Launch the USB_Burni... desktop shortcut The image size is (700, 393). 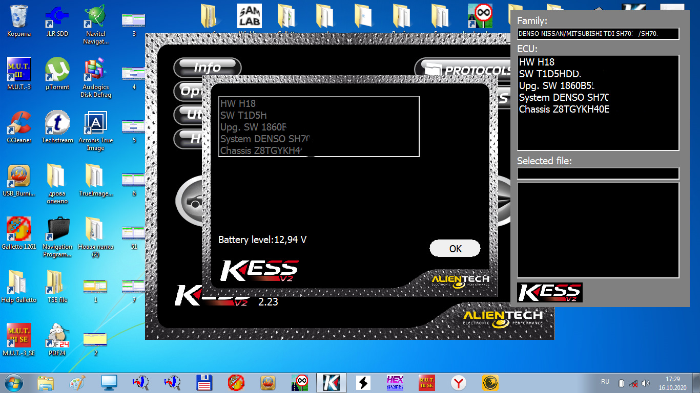19,181
